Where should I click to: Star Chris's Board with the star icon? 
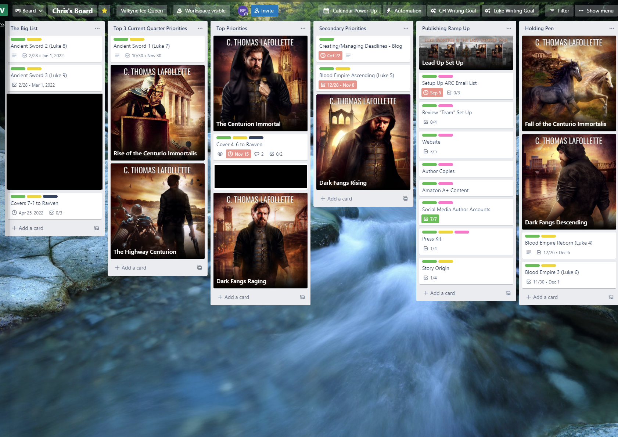tap(104, 11)
